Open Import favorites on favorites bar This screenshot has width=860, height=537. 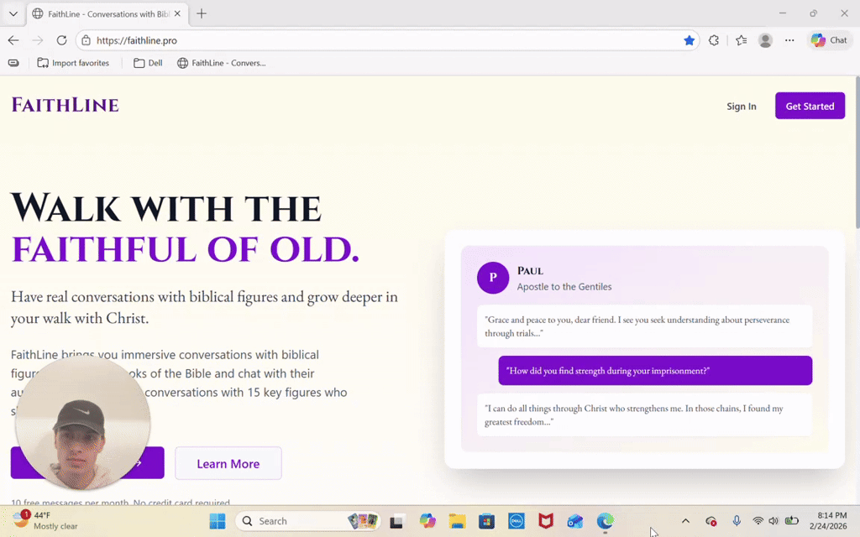[x=73, y=63]
